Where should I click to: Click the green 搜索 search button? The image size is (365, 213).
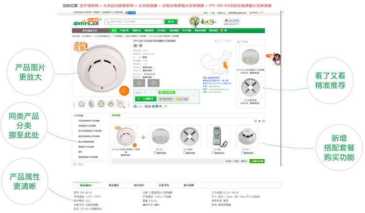tap(171, 22)
